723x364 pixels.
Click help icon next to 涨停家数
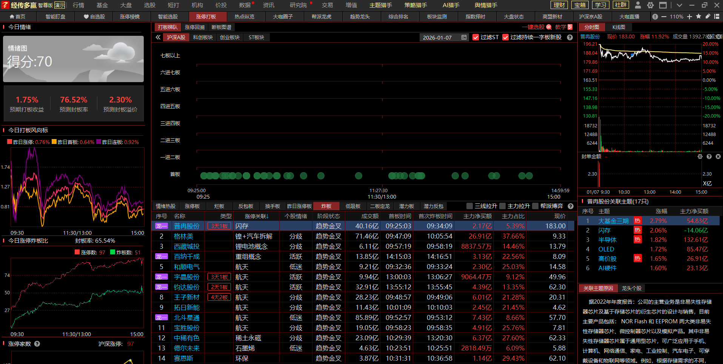point(37,344)
